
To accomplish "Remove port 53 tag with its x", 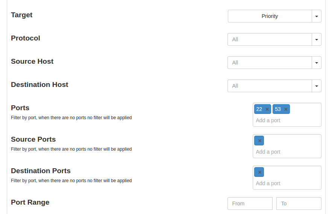I will [286, 109].
